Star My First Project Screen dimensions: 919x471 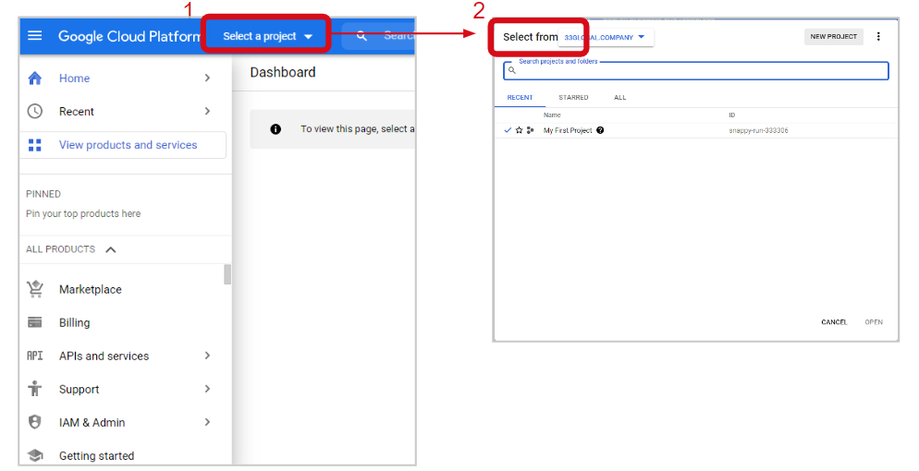pyautogui.click(x=519, y=130)
